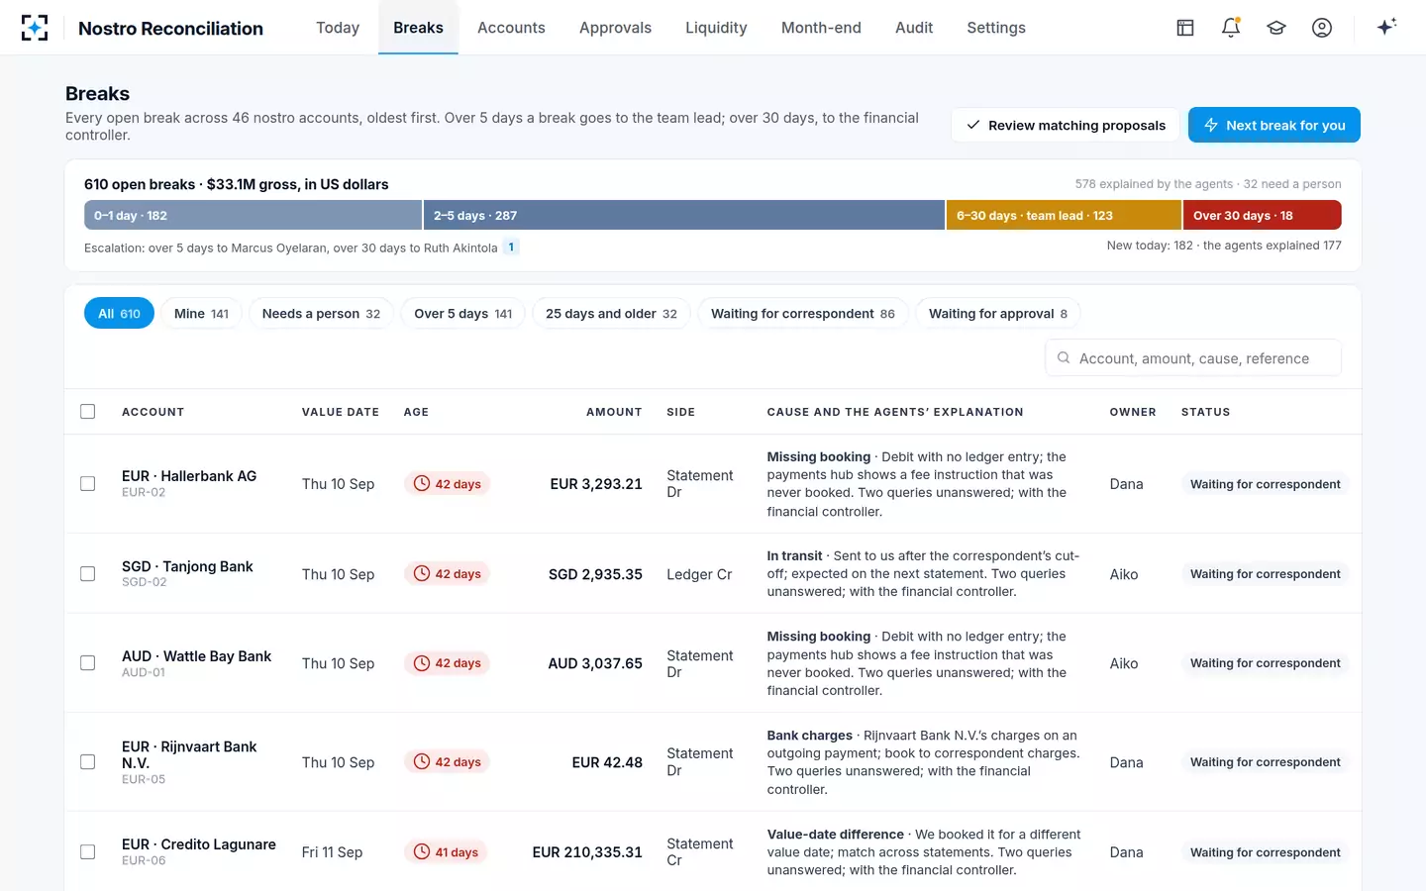
Task: Tick the EUR Credito Lagunare row checkbox
Action: tap(88, 852)
